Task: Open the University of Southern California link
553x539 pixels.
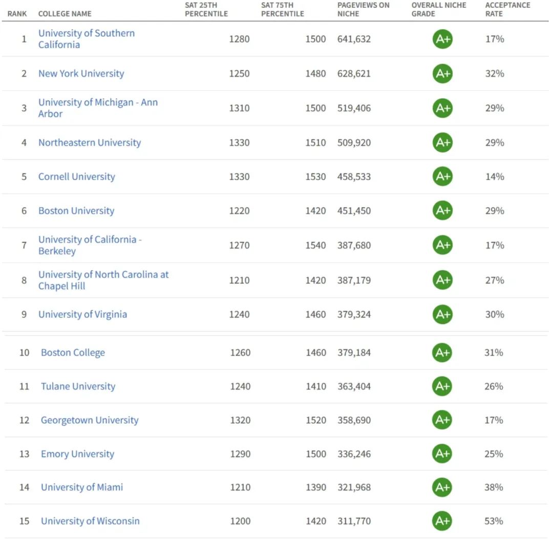Action: tap(86, 39)
